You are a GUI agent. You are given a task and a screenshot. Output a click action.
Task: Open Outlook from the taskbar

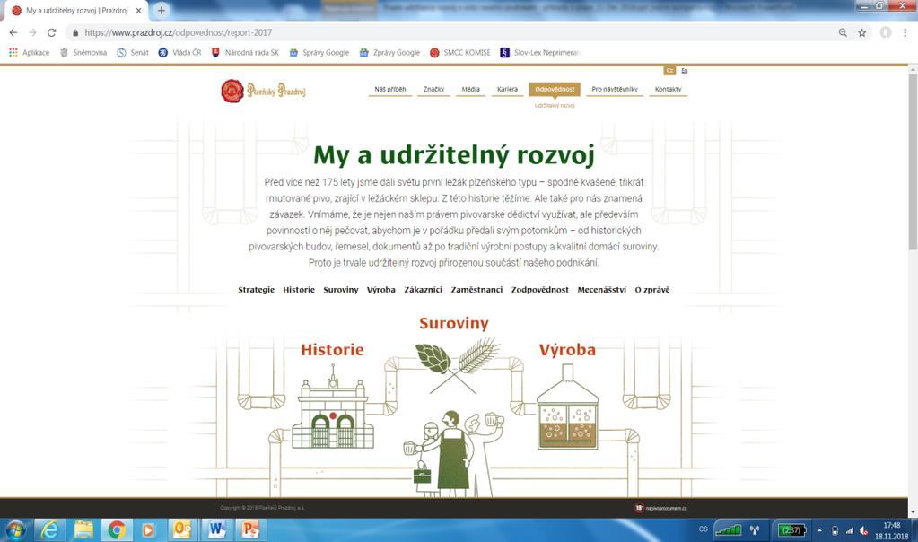[181, 530]
